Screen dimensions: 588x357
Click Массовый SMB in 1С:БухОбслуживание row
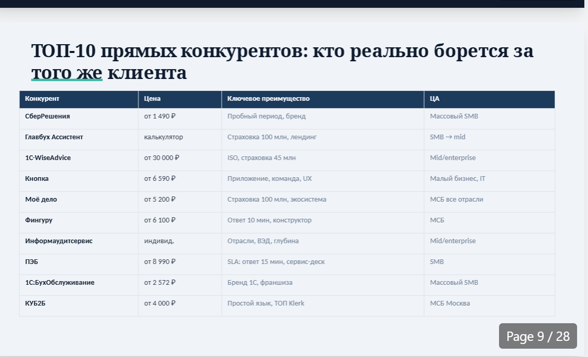489,285
